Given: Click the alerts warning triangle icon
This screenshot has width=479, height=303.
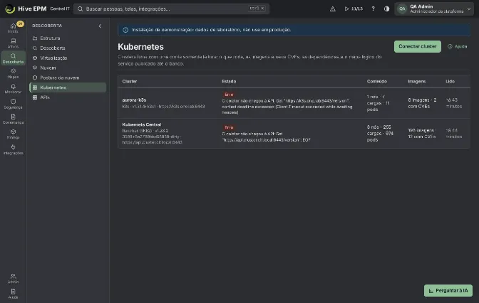Looking at the screenshot, I should pyautogui.click(x=333, y=9).
